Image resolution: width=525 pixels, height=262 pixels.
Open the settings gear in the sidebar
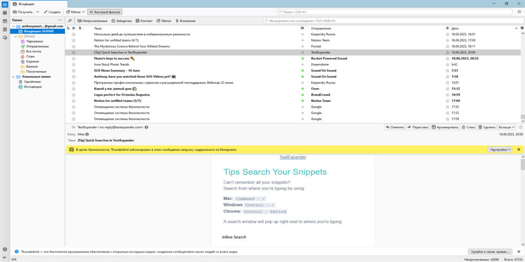(5, 249)
